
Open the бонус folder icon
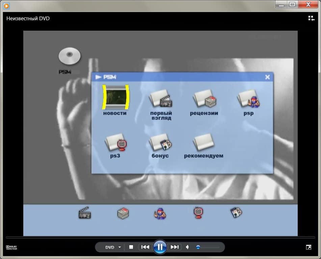[161, 142]
